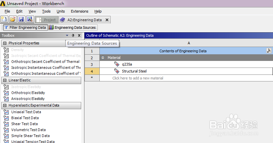The width and height of the screenshot is (273, 143).
Task: Click the Structural Steel material icon
Action: (x=117, y=71)
